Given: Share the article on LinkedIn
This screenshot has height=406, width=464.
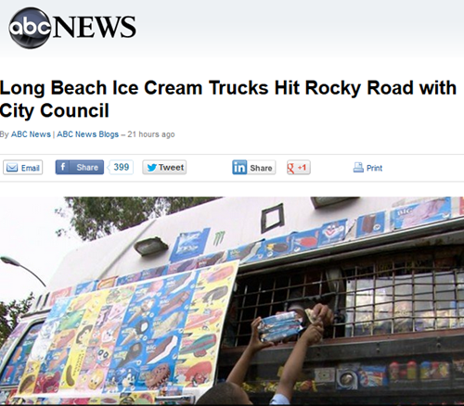Looking at the screenshot, I should pos(254,167).
